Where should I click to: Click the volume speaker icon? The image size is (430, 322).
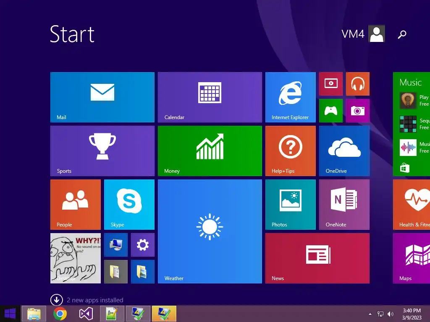(391, 314)
